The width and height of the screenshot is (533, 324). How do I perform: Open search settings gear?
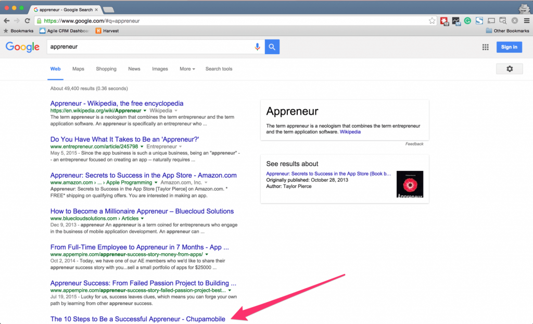(510, 69)
